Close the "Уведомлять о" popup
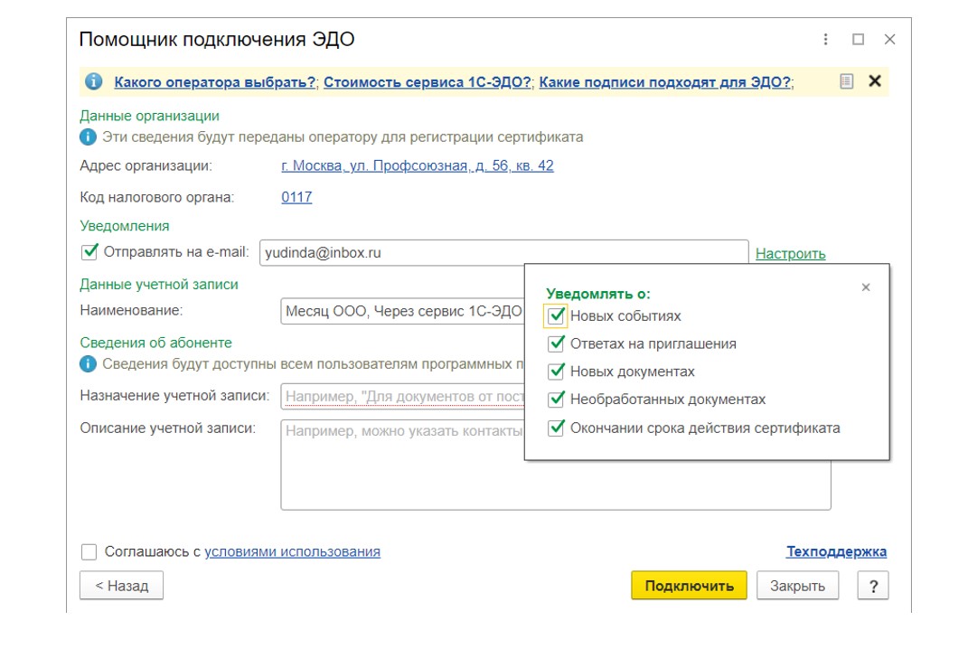The height and width of the screenshot is (649, 968). click(x=866, y=287)
